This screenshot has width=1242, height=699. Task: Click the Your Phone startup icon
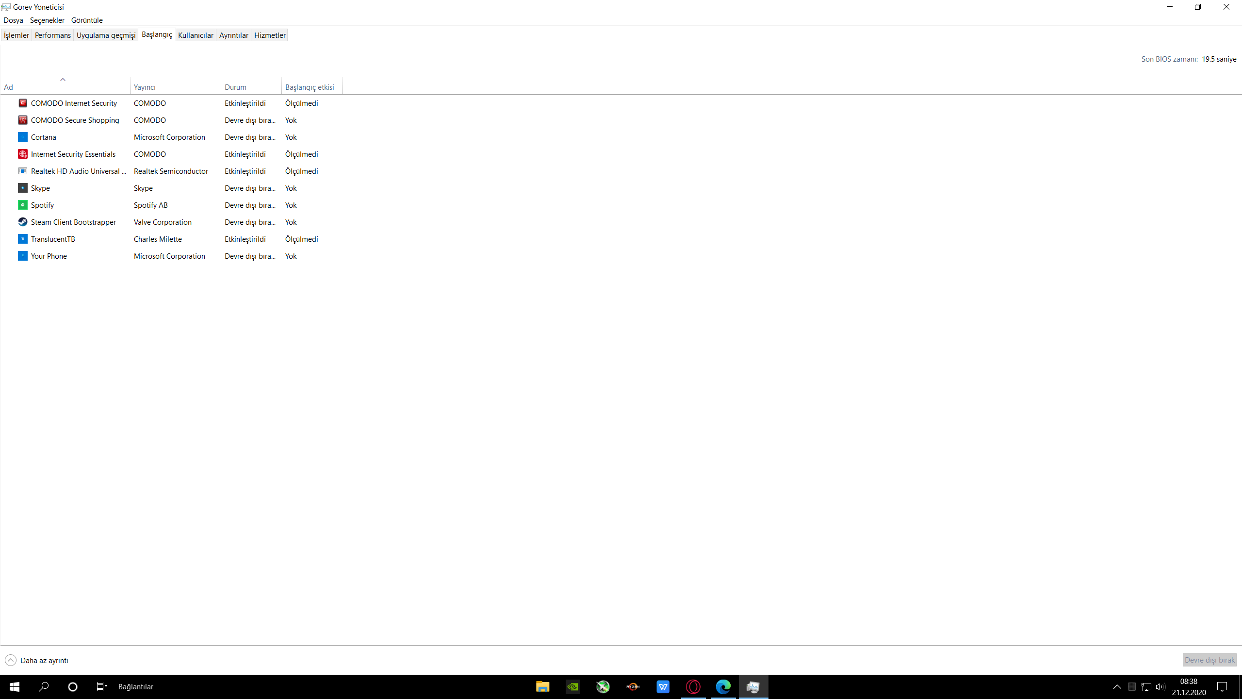(x=22, y=256)
